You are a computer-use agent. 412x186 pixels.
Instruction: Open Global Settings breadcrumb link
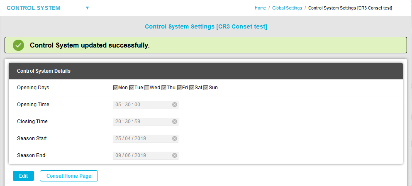pyautogui.click(x=287, y=8)
